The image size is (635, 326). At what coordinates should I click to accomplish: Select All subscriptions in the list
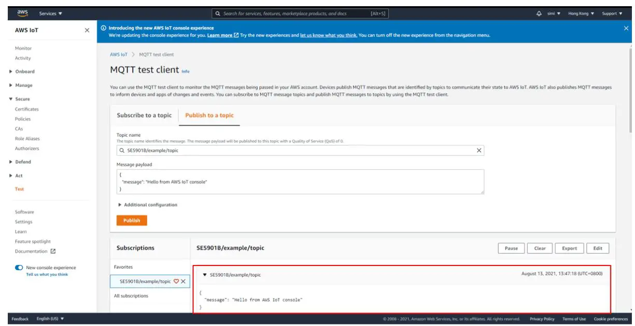[131, 296]
